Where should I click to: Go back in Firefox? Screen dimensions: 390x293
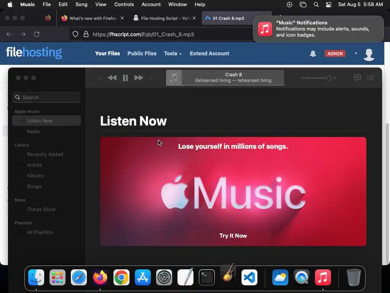[x=9, y=34]
